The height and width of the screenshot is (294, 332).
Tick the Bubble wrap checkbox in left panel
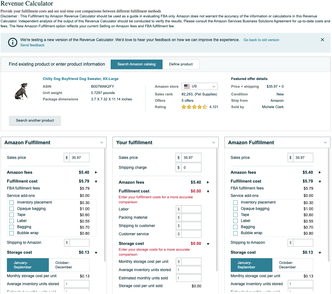click(12, 233)
